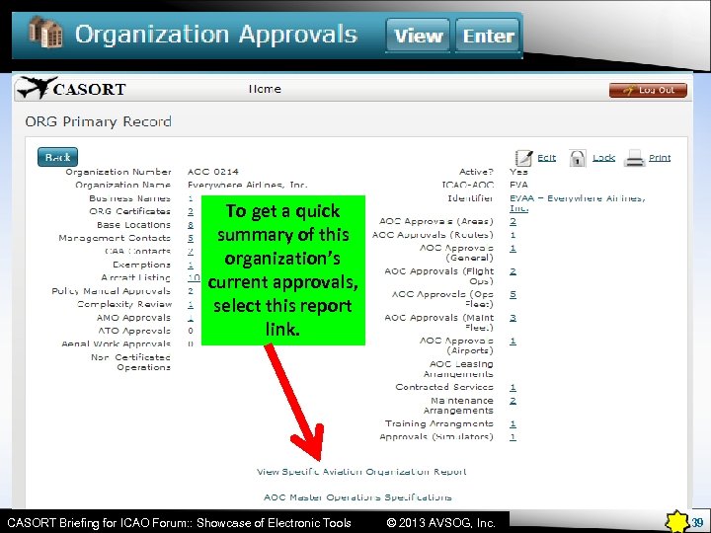Click the organization number value AOC 0214

point(213,172)
